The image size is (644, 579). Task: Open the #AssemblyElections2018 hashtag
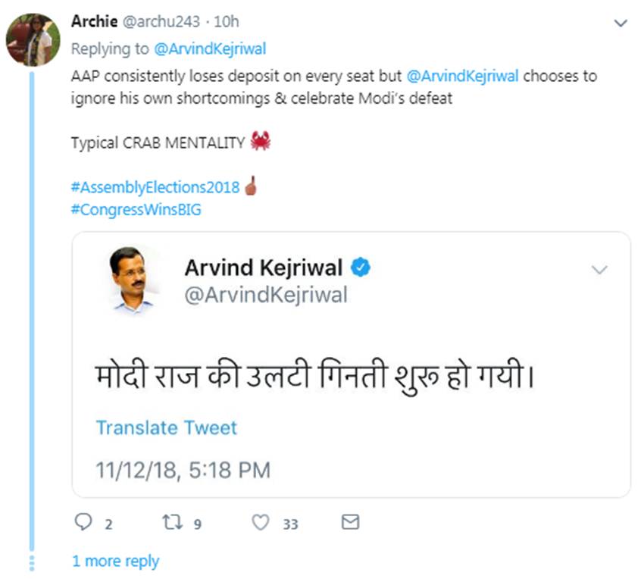click(155, 187)
